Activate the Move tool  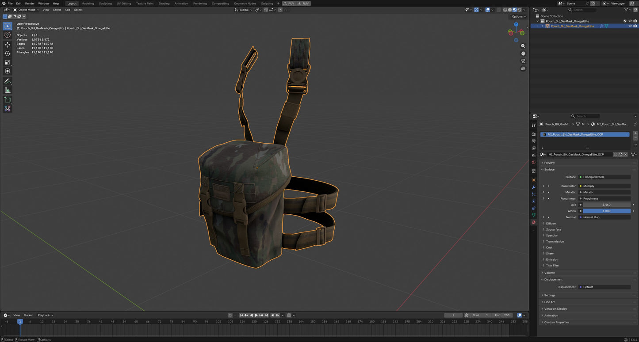pyautogui.click(x=8, y=45)
